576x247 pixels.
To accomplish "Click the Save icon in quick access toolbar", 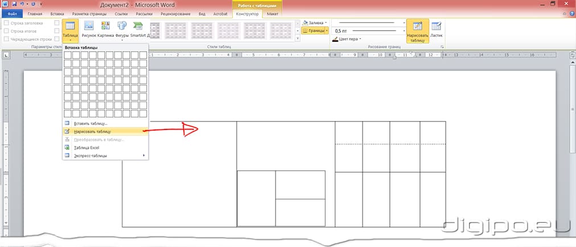I will pyautogui.click(x=14, y=4).
